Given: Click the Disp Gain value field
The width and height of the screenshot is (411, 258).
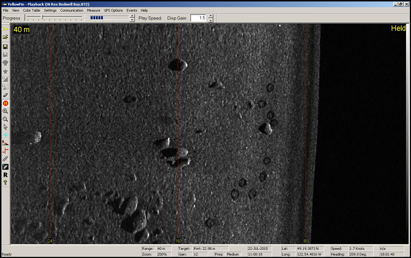Looking at the screenshot, I should [198, 18].
